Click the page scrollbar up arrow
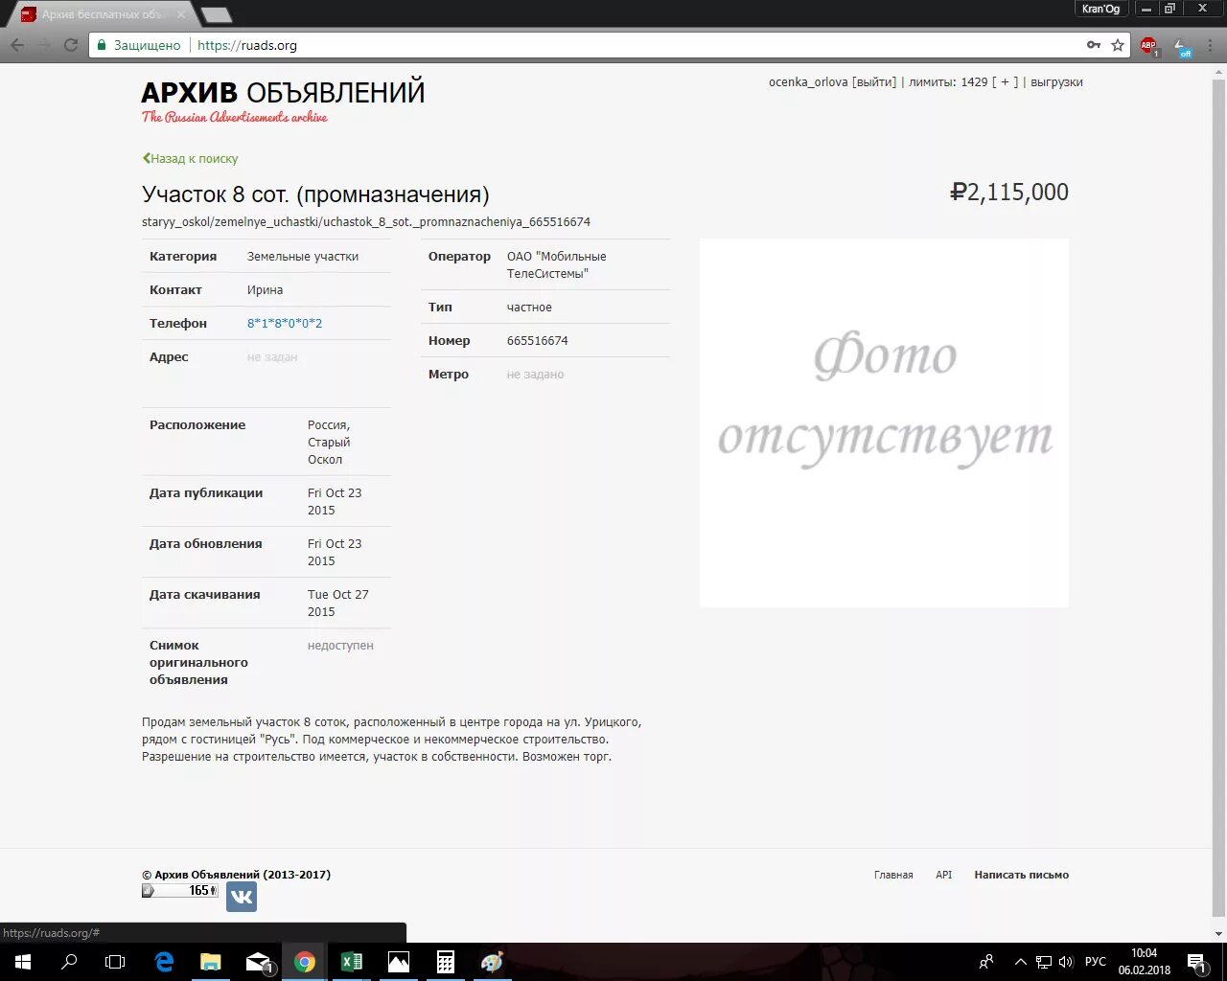Image resolution: width=1227 pixels, height=981 pixels. pos(1219,72)
